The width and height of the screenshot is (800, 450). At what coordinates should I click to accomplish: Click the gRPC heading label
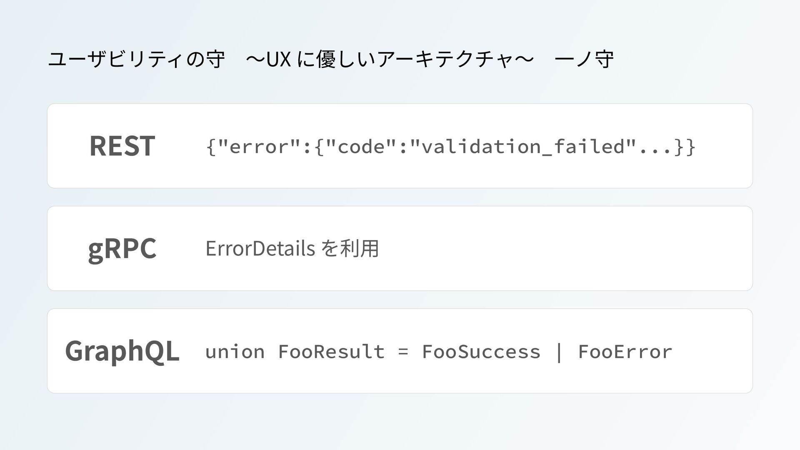pos(122,248)
